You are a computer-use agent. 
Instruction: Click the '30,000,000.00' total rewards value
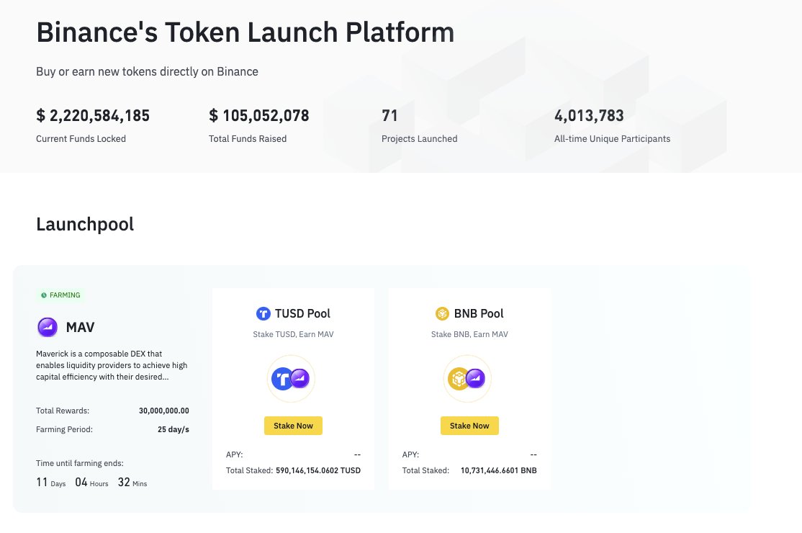click(163, 411)
